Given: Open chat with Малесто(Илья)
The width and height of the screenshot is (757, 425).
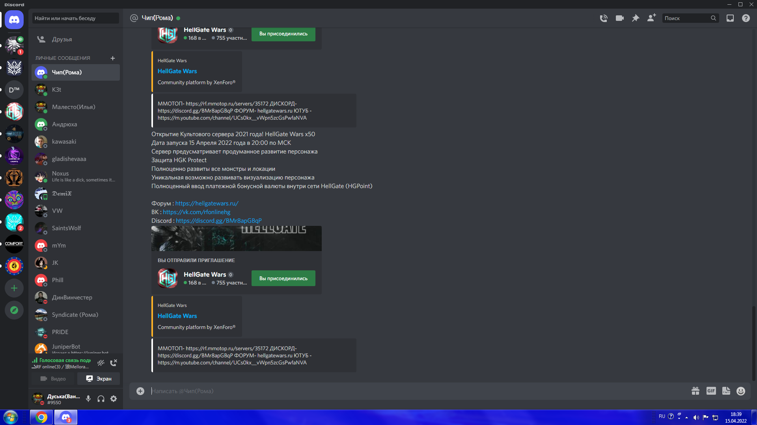Looking at the screenshot, I should tap(76, 107).
